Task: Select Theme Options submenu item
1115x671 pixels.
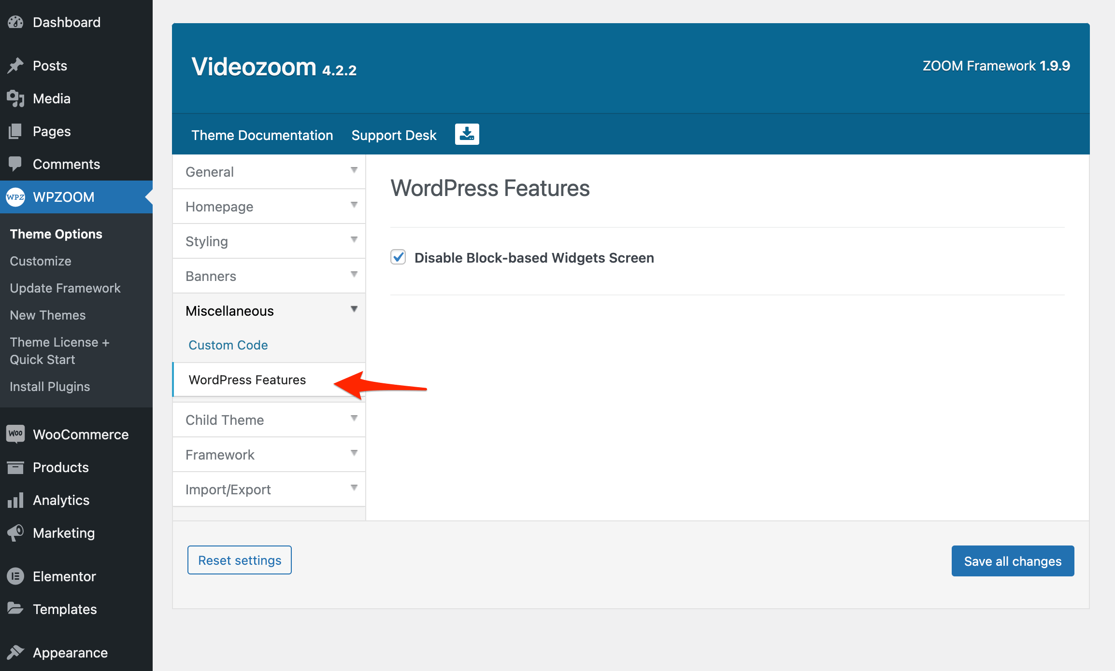Action: pyautogui.click(x=56, y=234)
